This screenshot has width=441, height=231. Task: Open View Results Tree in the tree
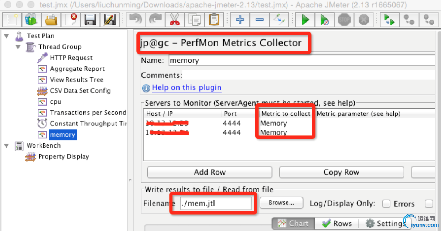tap(76, 80)
